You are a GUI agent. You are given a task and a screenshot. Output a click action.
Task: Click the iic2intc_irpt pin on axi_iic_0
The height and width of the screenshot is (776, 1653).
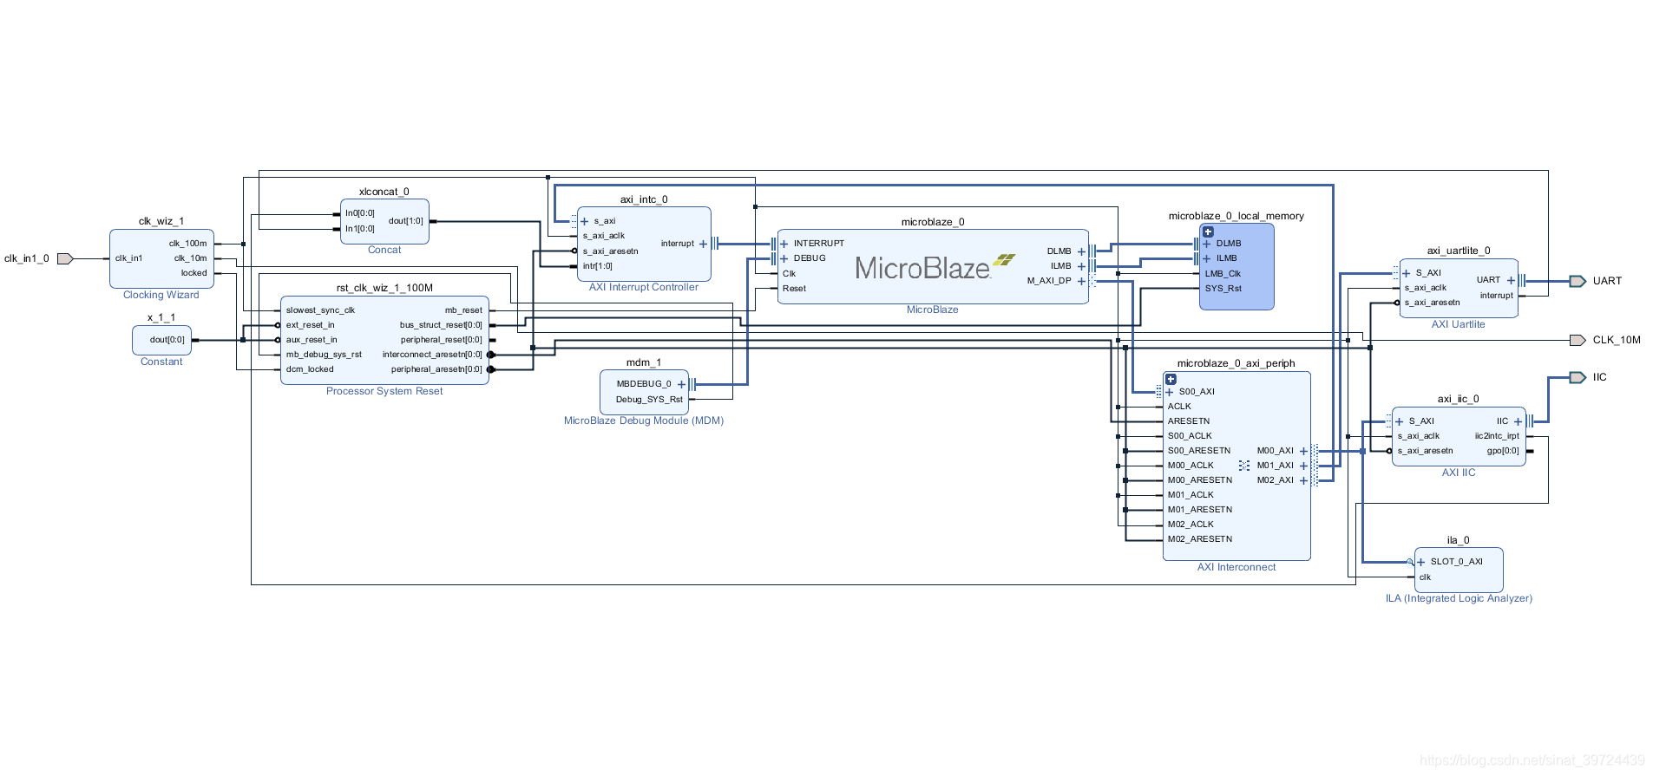tap(1497, 436)
